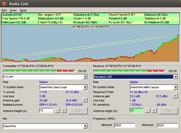Image resolution: width=181 pixels, height=133 pixels.
Task: Click the plus icon beside receiver antenna gain
Action: (175, 96)
